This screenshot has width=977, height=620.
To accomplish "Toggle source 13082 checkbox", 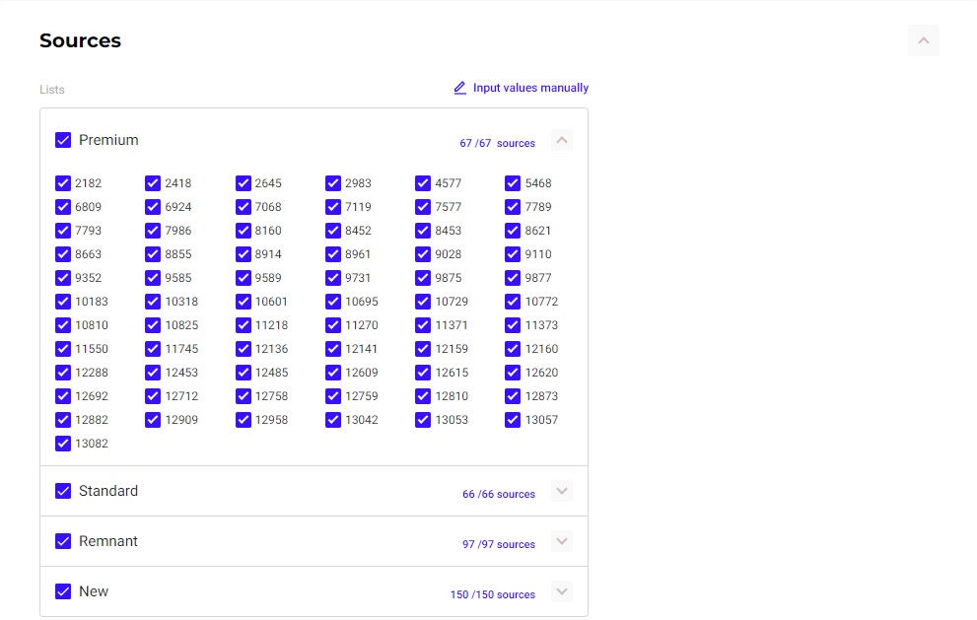I will (x=63, y=444).
